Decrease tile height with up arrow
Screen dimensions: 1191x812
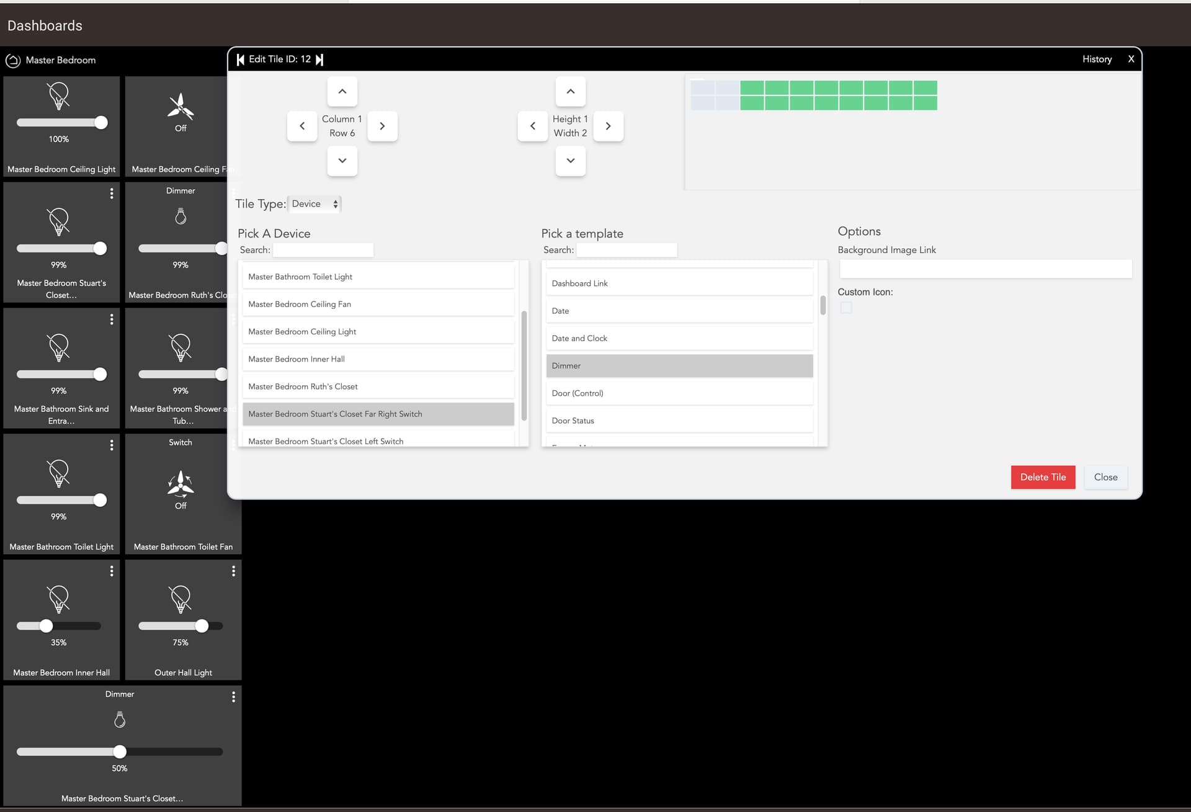571,91
